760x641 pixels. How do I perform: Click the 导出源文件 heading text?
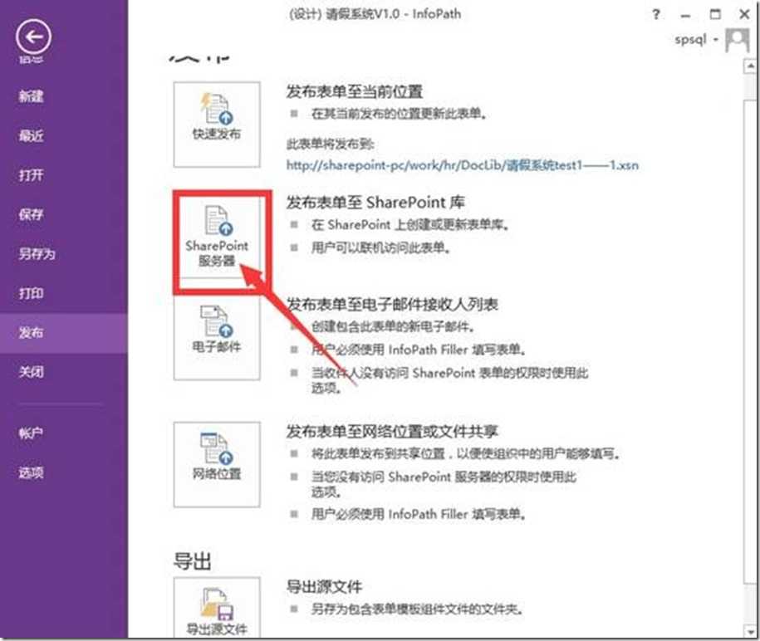[324, 587]
